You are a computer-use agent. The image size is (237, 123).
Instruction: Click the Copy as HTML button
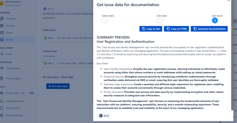pyautogui.click(x=176, y=29)
